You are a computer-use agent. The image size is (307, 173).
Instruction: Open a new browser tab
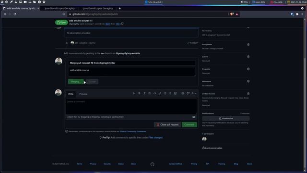coord(119,9)
